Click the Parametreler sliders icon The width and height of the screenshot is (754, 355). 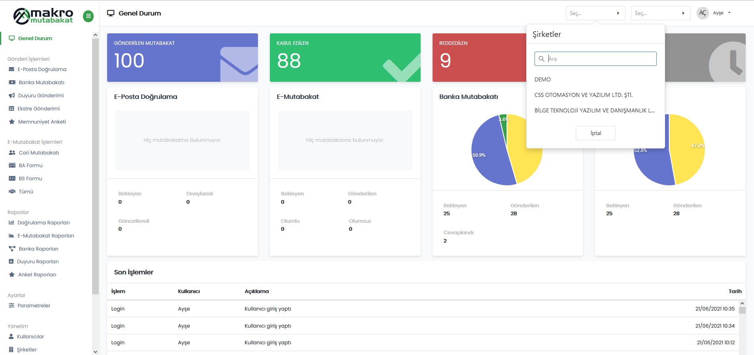click(12, 306)
